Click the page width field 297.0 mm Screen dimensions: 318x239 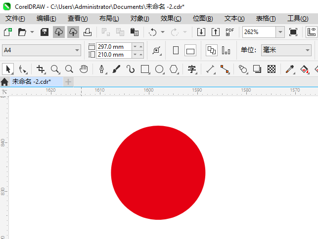tap(114, 47)
